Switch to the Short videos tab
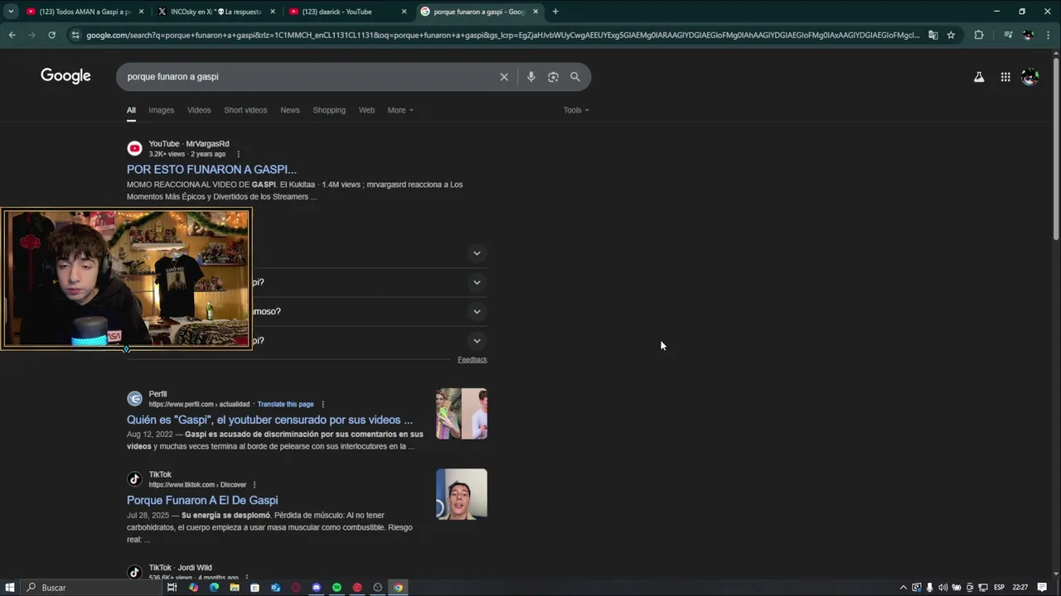1061x596 pixels. pyautogui.click(x=245, y=110)
